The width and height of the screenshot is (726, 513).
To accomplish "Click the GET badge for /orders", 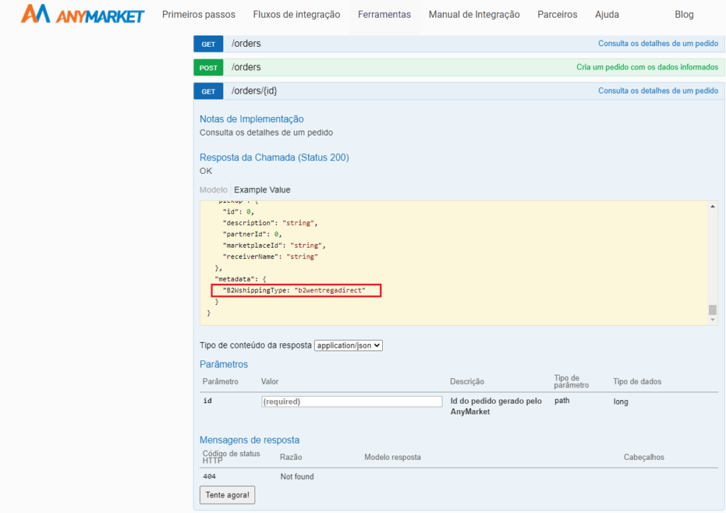I will pos(208,44).
